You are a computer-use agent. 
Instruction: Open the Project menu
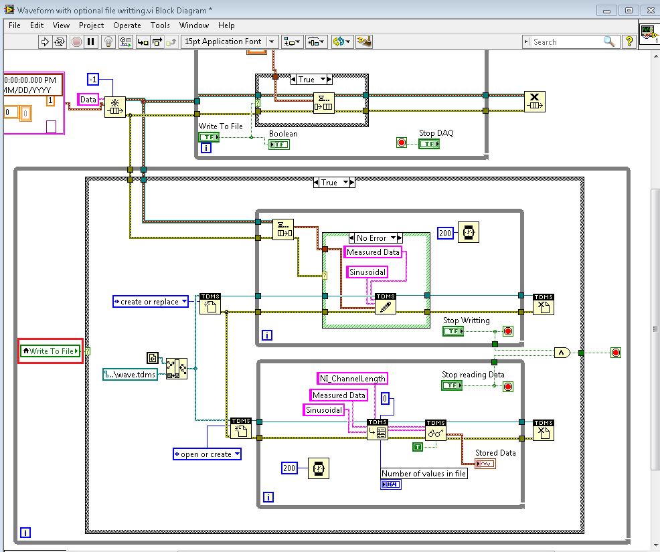click(x=91, y=25)
